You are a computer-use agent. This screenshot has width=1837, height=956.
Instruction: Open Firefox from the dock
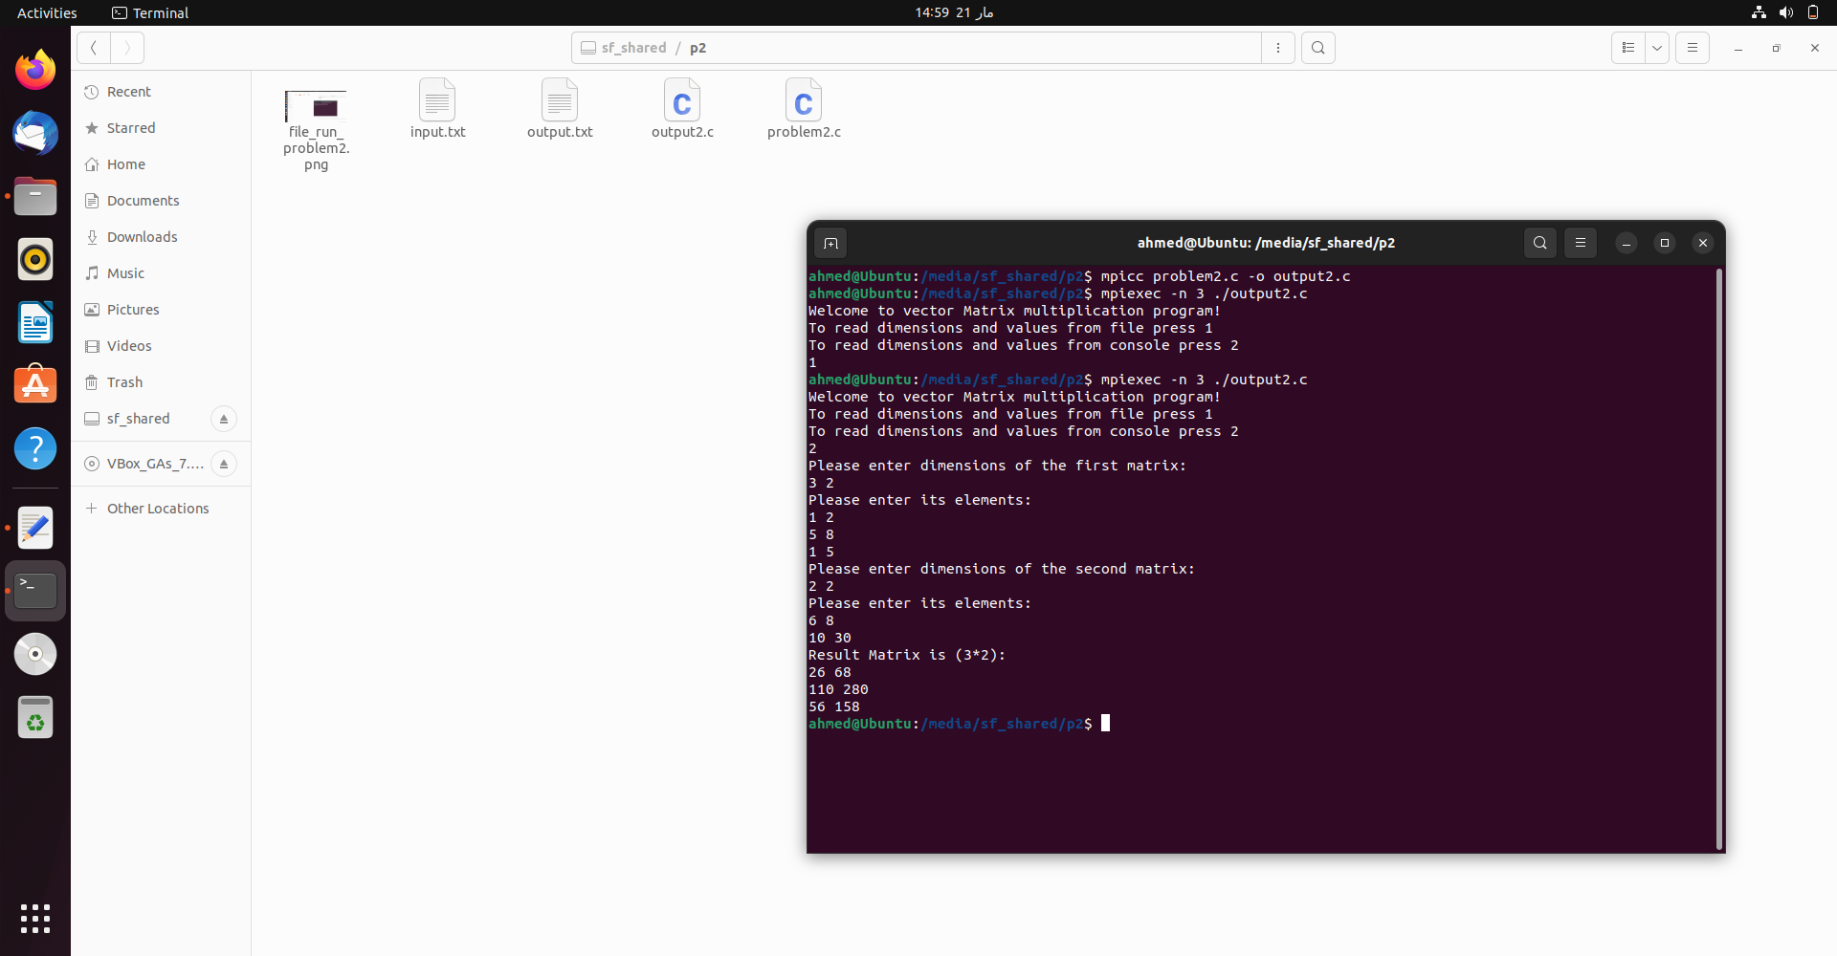coord(35,69)
